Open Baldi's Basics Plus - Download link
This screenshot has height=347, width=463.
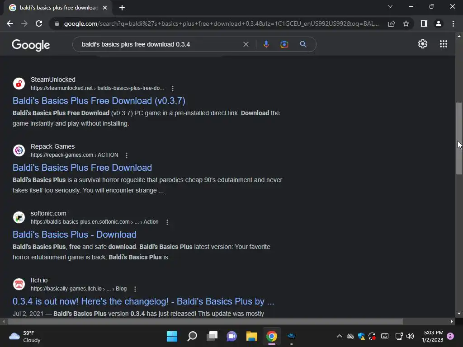point(75,234)
